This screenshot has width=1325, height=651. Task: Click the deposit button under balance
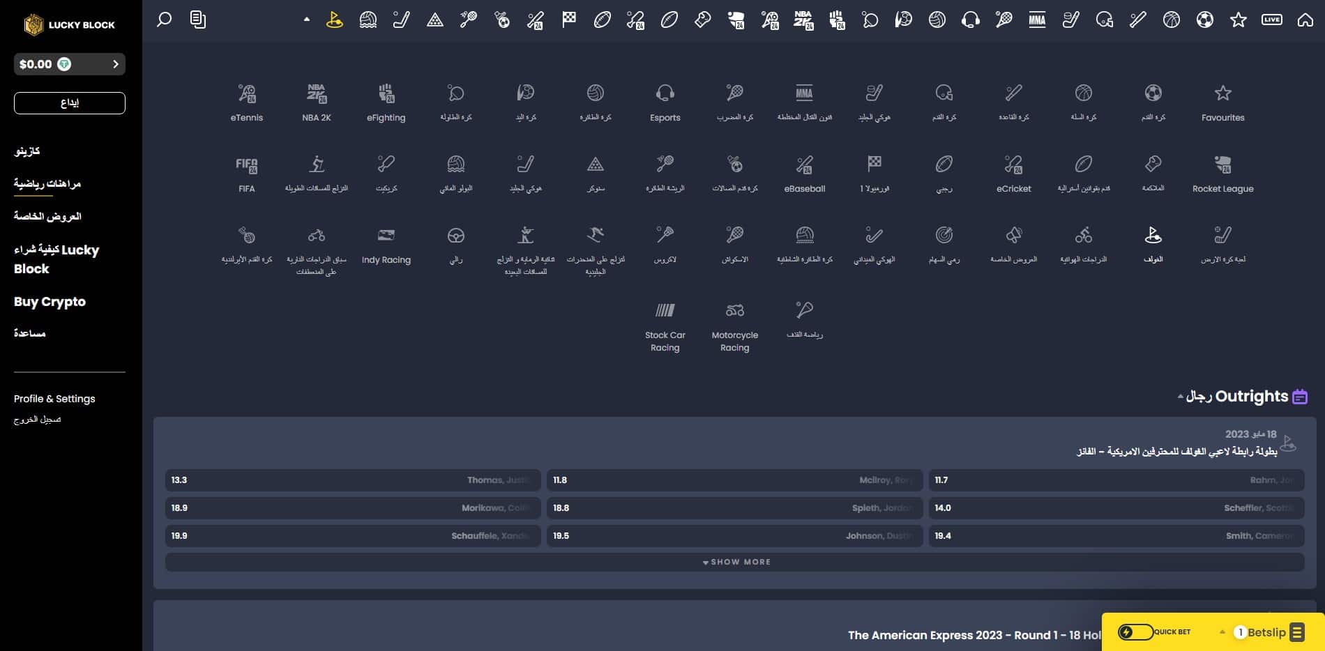70,103
